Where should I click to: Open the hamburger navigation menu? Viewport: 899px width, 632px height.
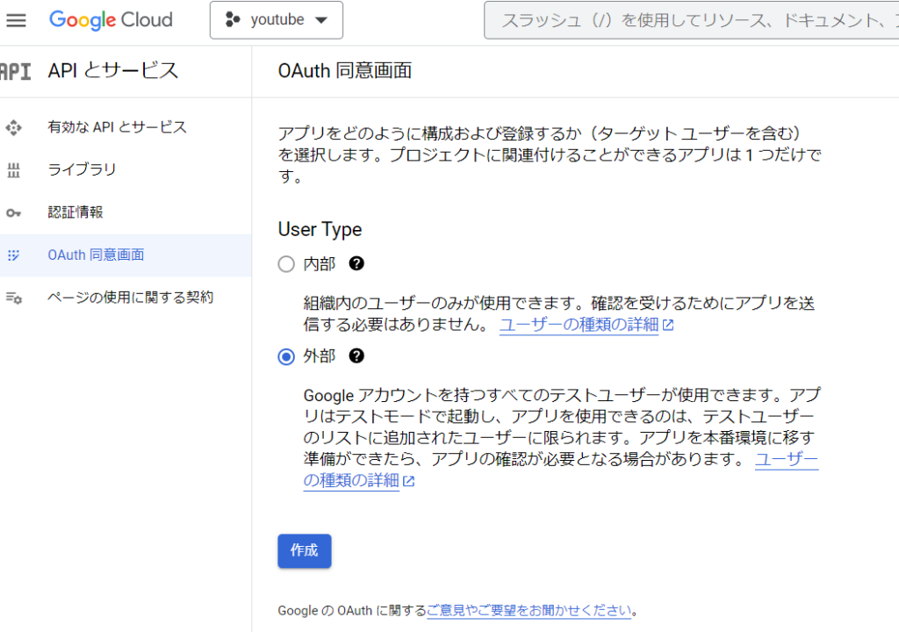point(17,19)
